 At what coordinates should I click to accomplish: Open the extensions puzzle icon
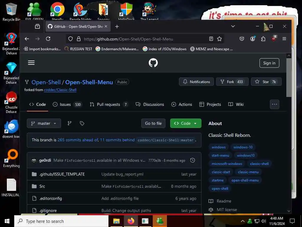coord(263,39)
